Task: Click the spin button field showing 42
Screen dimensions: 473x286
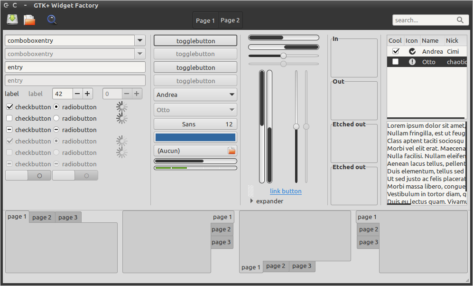Action: click(63, 94)
